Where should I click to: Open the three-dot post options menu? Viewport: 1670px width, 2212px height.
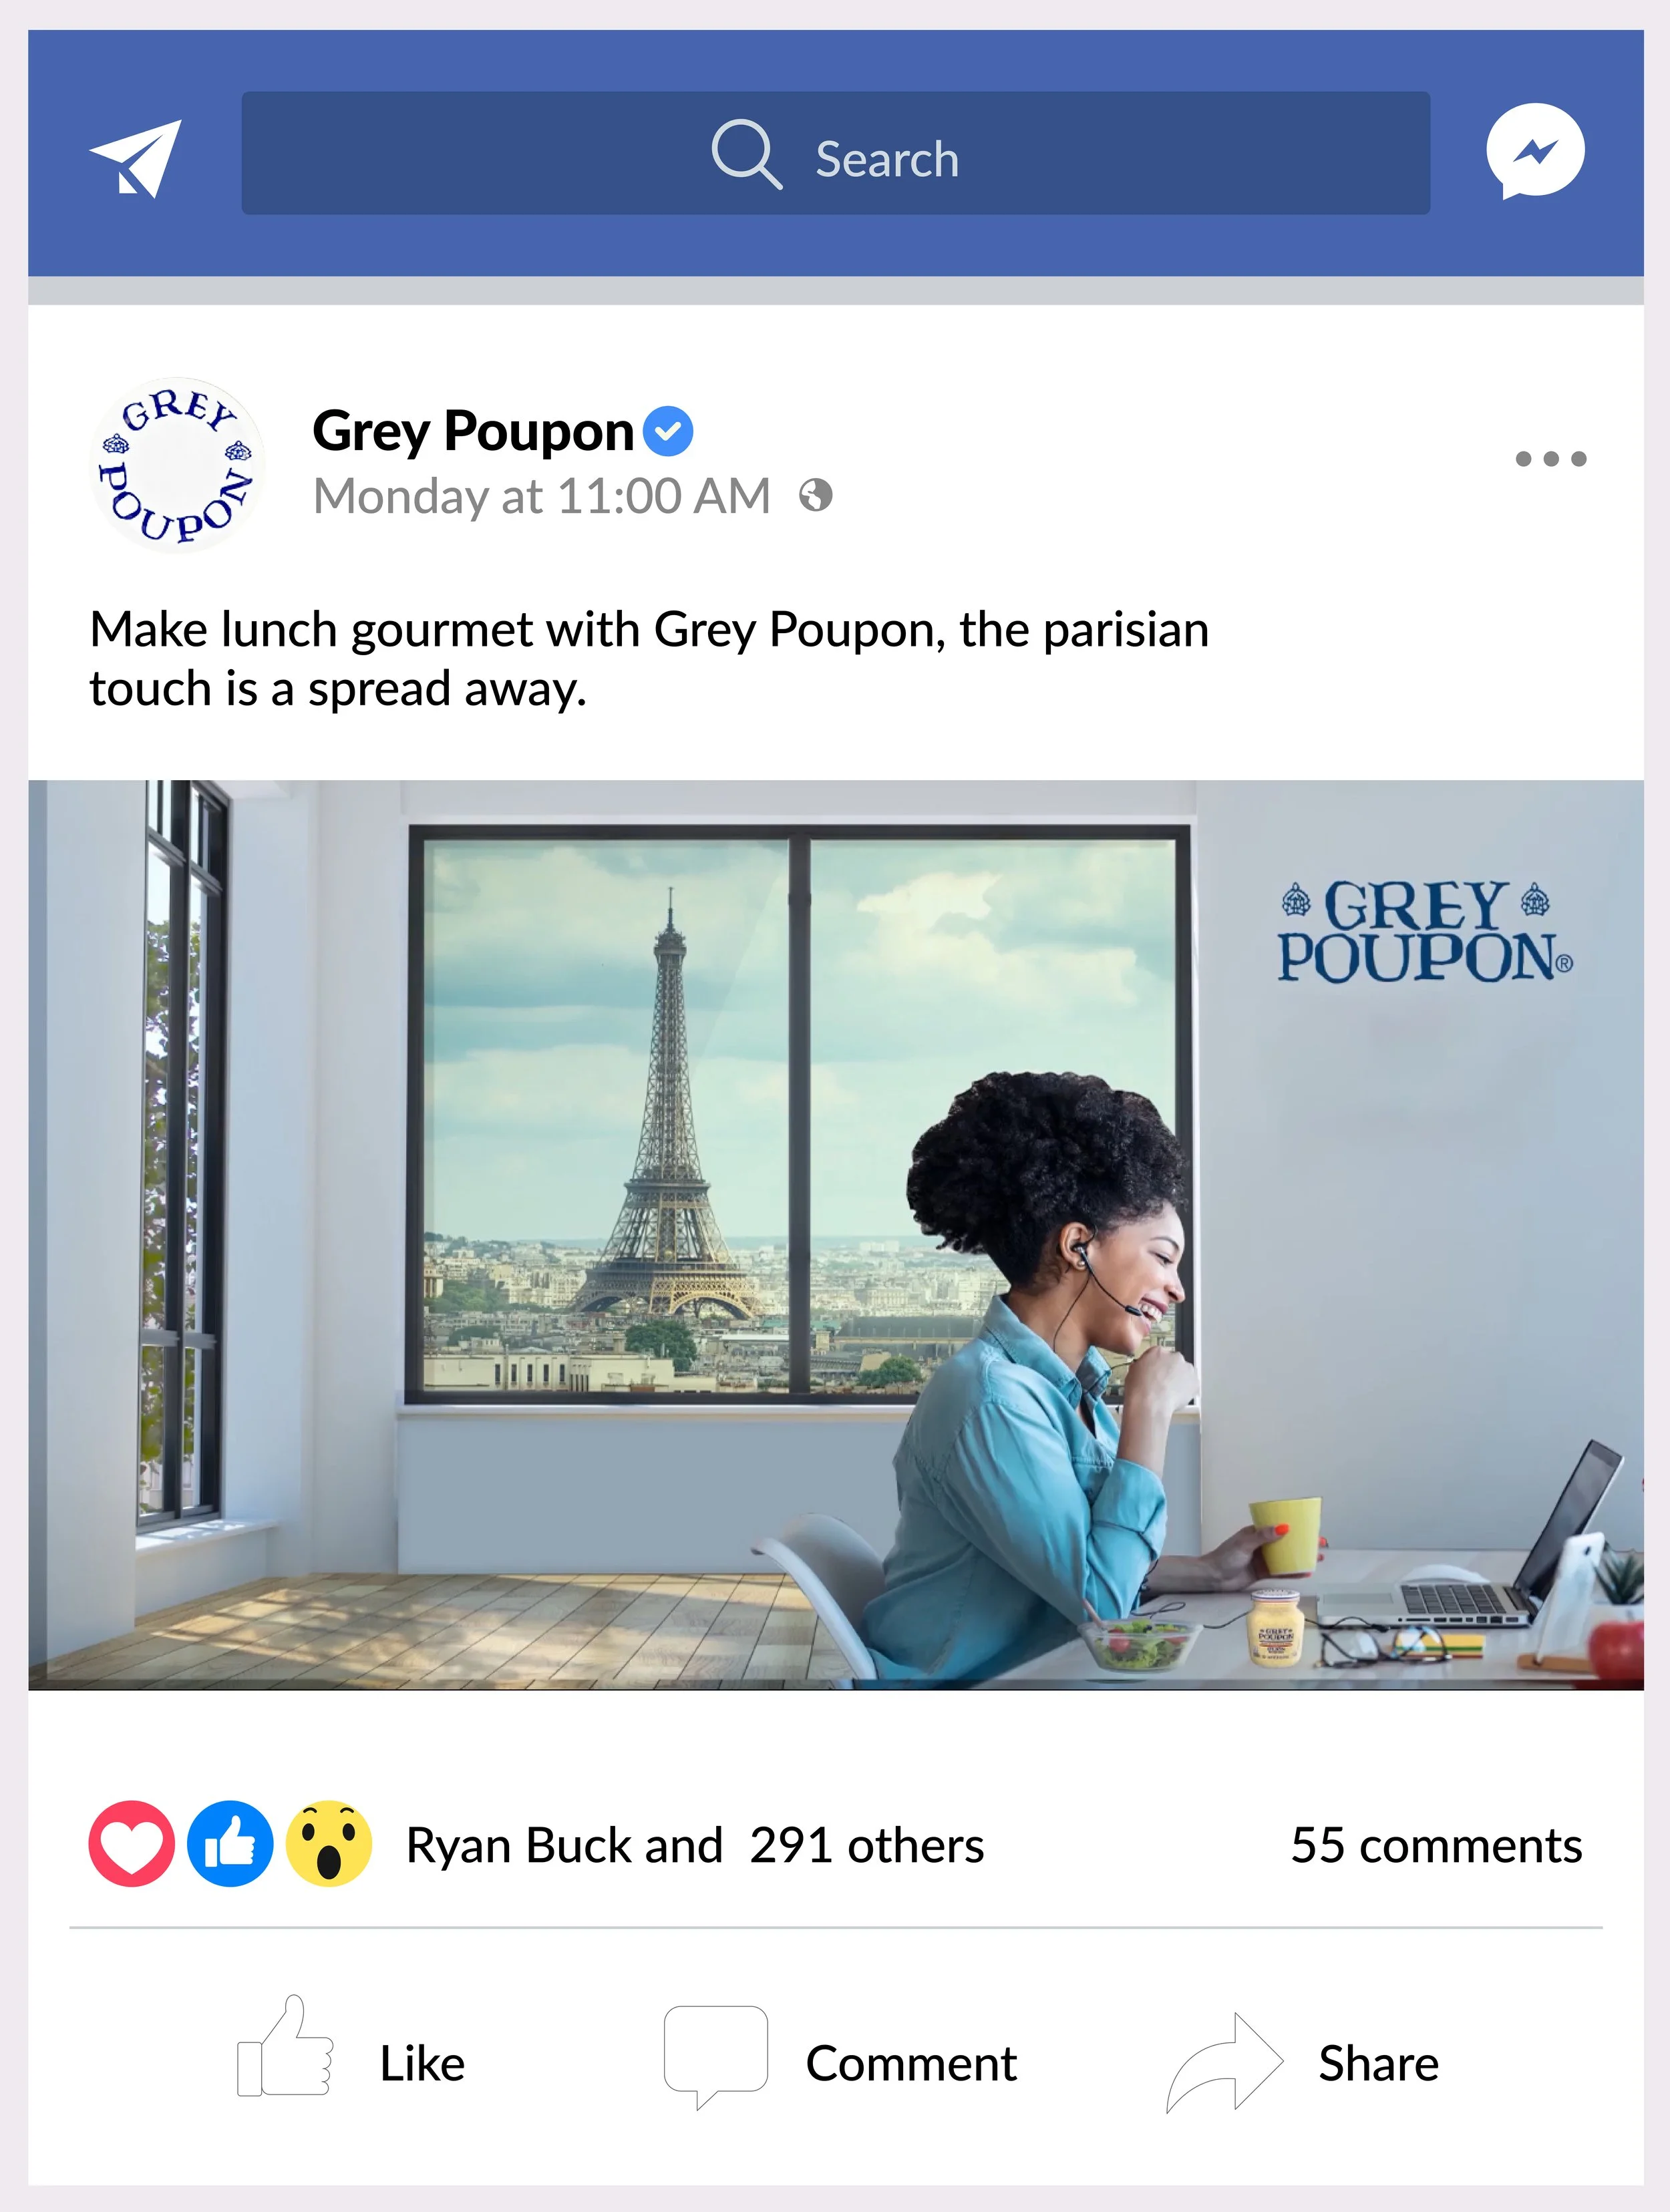1551,459
